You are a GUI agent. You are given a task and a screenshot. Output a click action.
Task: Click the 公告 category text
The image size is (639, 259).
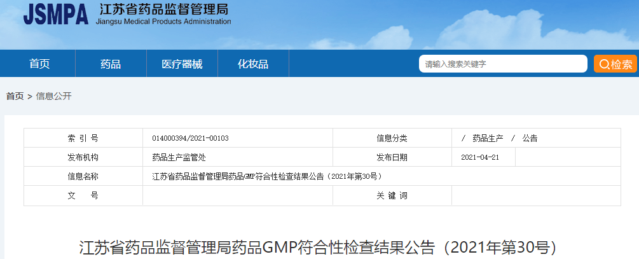[530, 138]
